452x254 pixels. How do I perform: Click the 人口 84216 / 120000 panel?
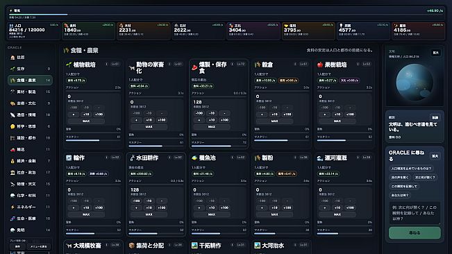point(33,31)
